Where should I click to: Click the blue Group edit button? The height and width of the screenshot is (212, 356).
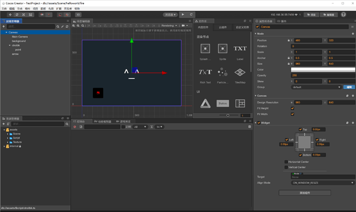pyautogui.click(x=349, y=87)
